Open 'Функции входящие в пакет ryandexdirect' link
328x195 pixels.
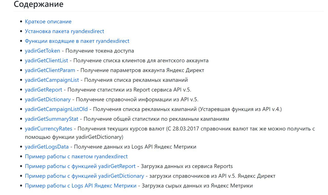(77, 41)
